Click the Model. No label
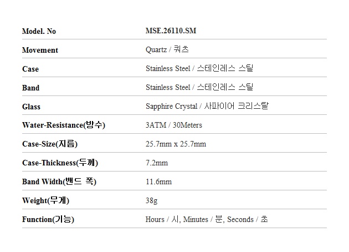This screenshot has height=252, width=349. click(x=39, y=31)
